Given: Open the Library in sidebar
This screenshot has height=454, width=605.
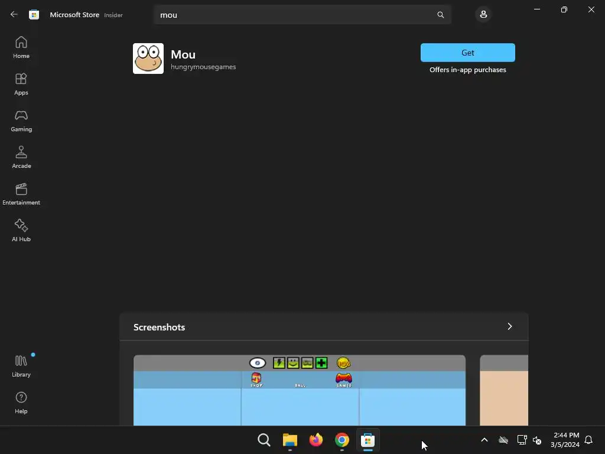Looking at the screenshot, I should [x=21, y=367].
